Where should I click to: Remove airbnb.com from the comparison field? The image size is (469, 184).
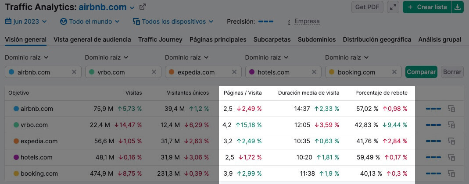74,72
